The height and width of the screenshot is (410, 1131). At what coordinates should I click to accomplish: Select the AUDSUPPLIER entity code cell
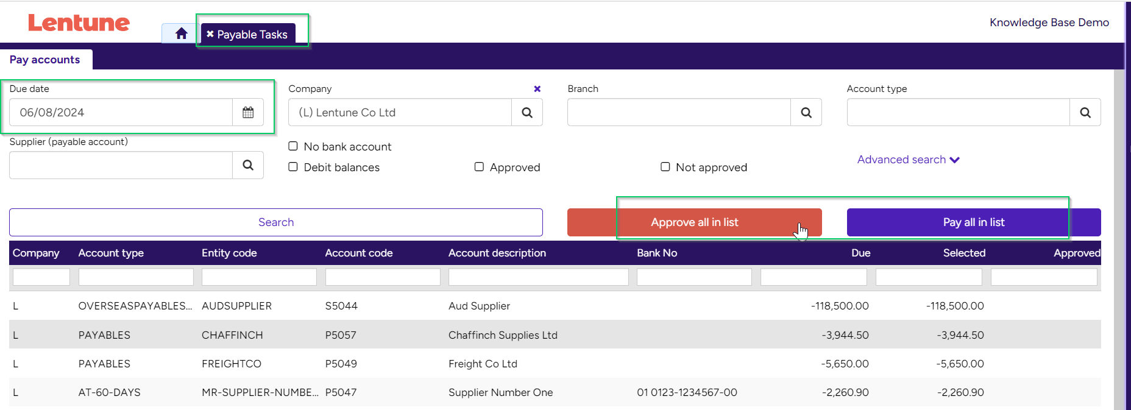pos(236,306)
